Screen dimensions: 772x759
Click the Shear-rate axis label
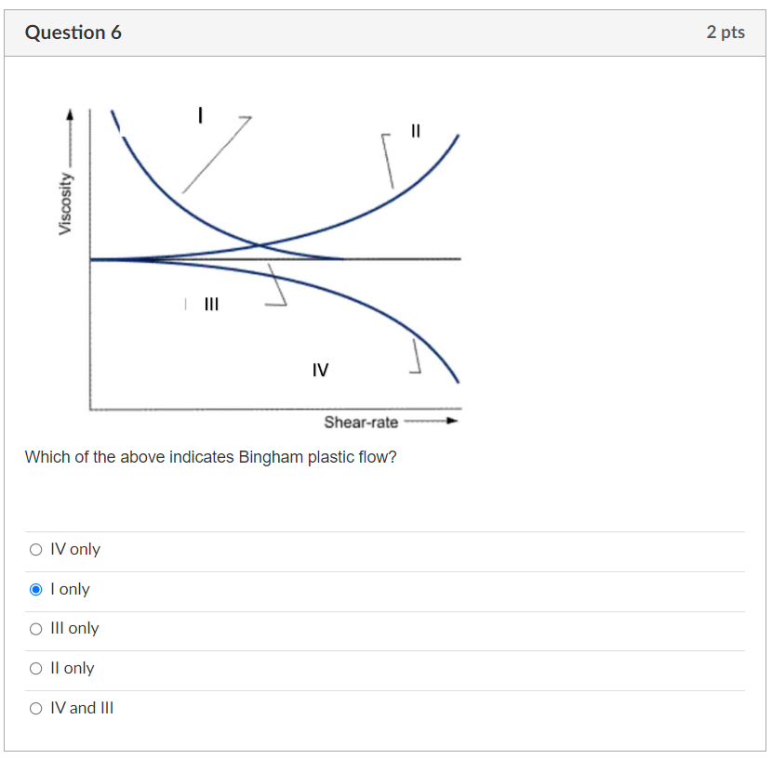(361, 422)
